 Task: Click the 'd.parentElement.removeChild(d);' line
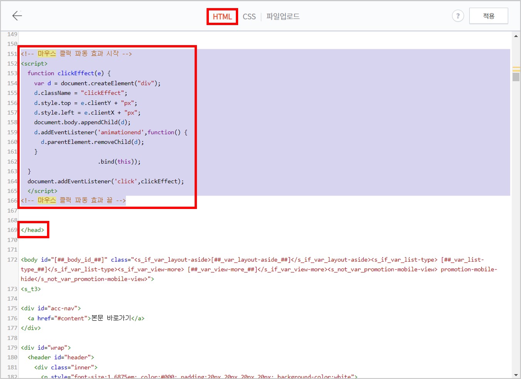coord(92,142)
